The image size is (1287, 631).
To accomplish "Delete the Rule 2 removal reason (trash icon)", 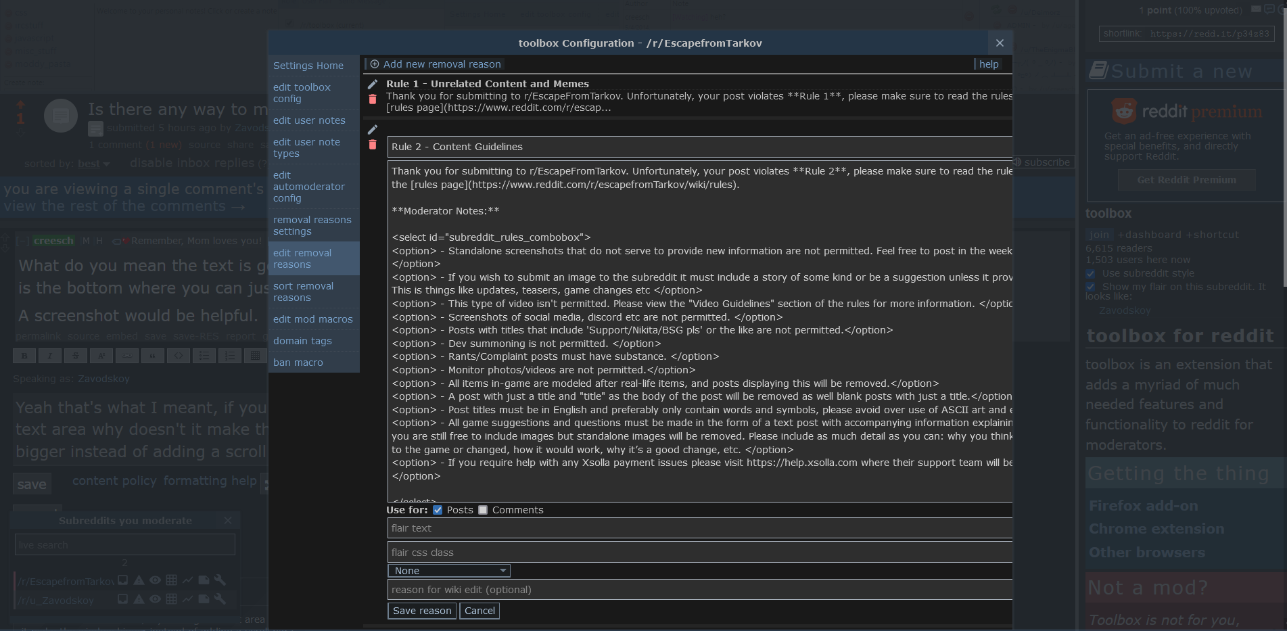I will click(x=372, y=145).
